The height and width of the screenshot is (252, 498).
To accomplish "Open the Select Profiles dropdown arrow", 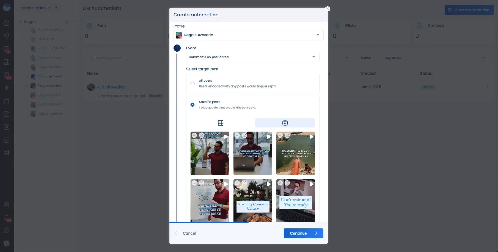I will tap(56, 8).
